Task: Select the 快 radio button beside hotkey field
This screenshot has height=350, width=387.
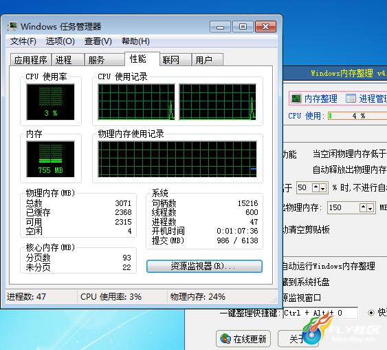Action: [x=371, y=313]
